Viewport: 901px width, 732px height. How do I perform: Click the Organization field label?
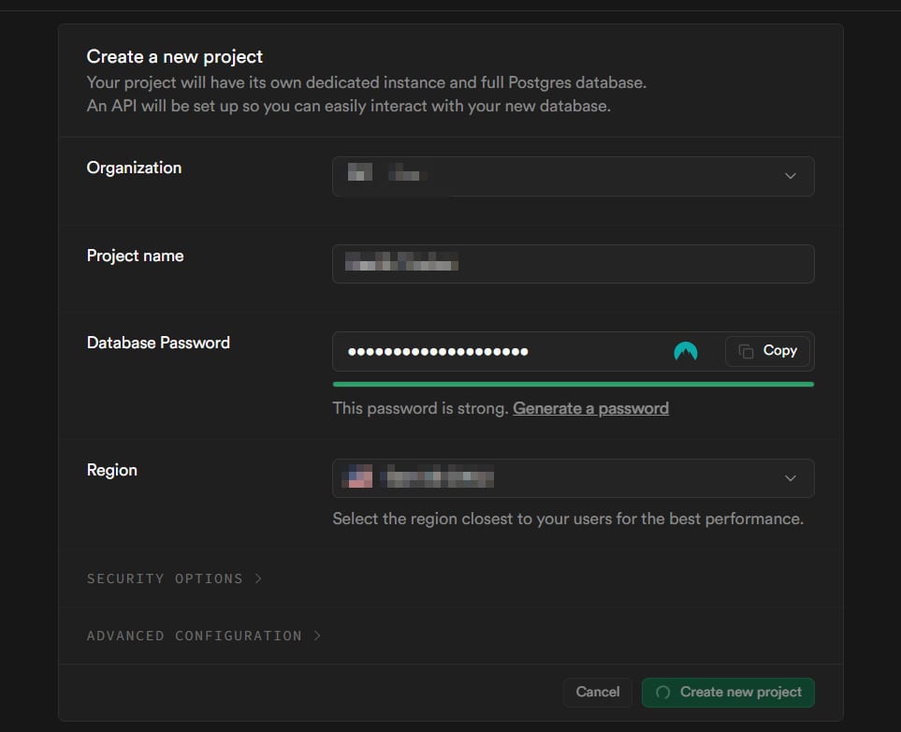[134, 168]
